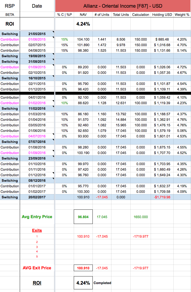Select holding value $ 885.48
The image size is (191, 292).
[x=162, y=40]
